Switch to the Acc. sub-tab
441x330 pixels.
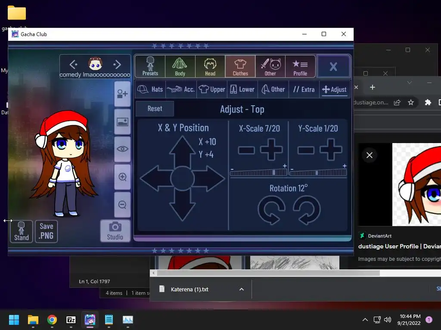181,89
